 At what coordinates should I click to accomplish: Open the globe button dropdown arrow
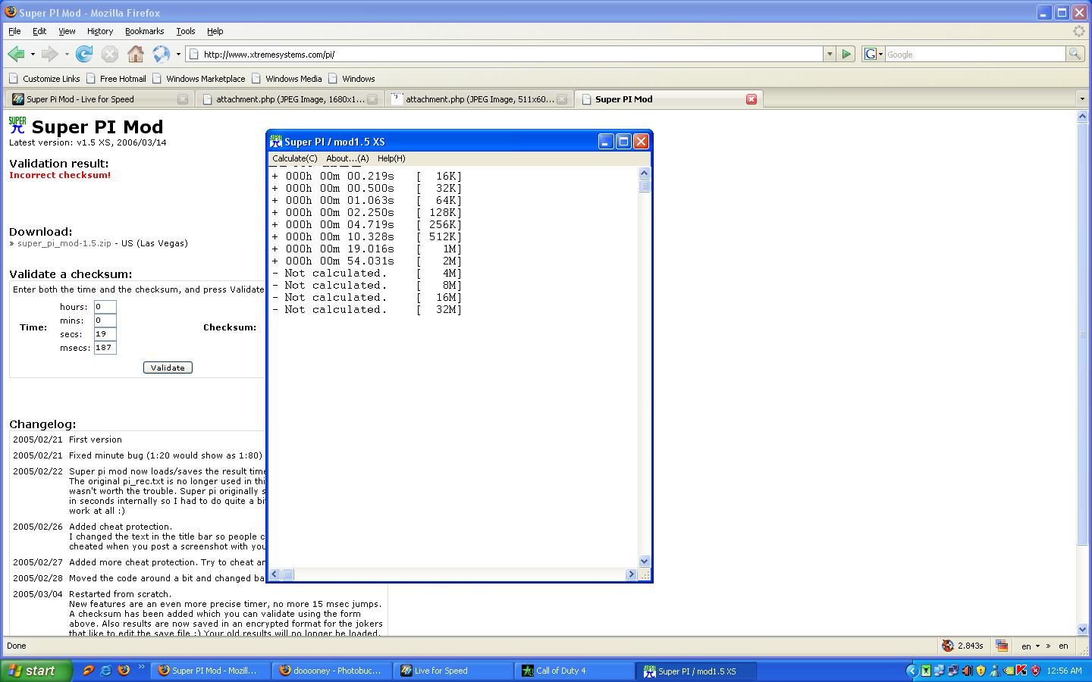[x=178, y=55]
